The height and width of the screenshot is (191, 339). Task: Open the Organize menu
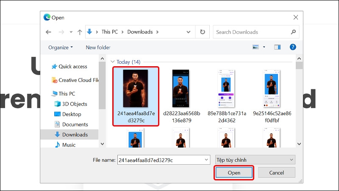(61, 48)
